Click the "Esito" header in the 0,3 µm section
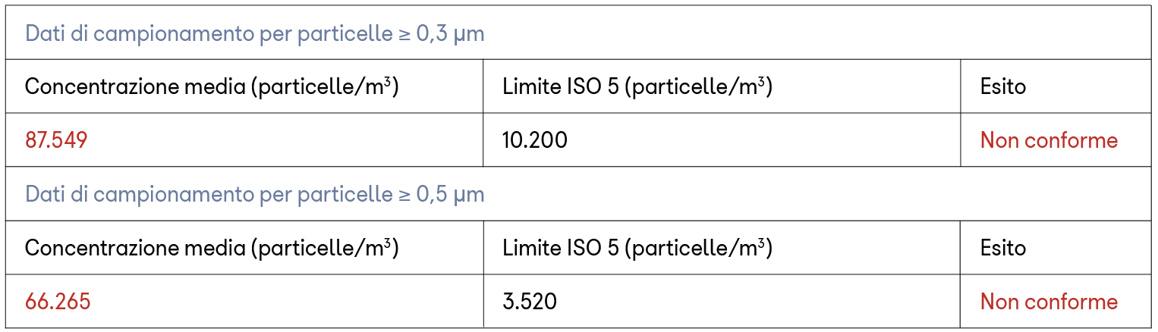 coord(1002,87)
